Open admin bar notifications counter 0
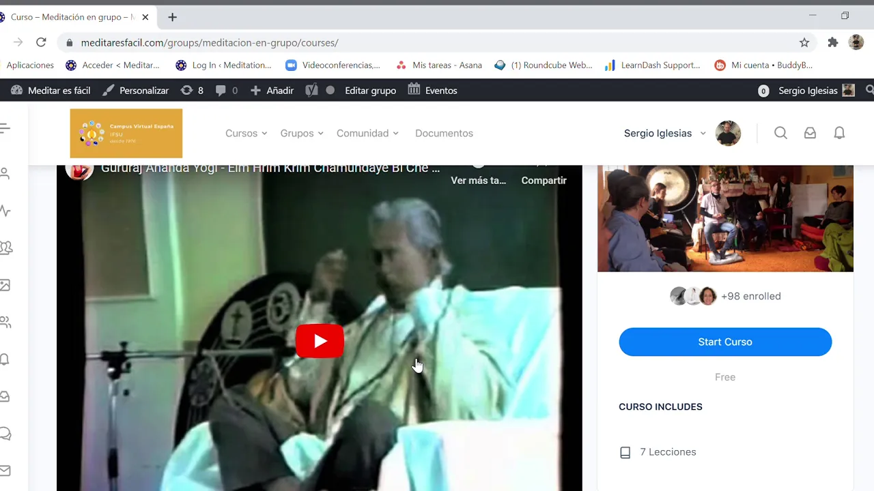The height and width of the screenshot is (491, 874). tap(763, 91)
